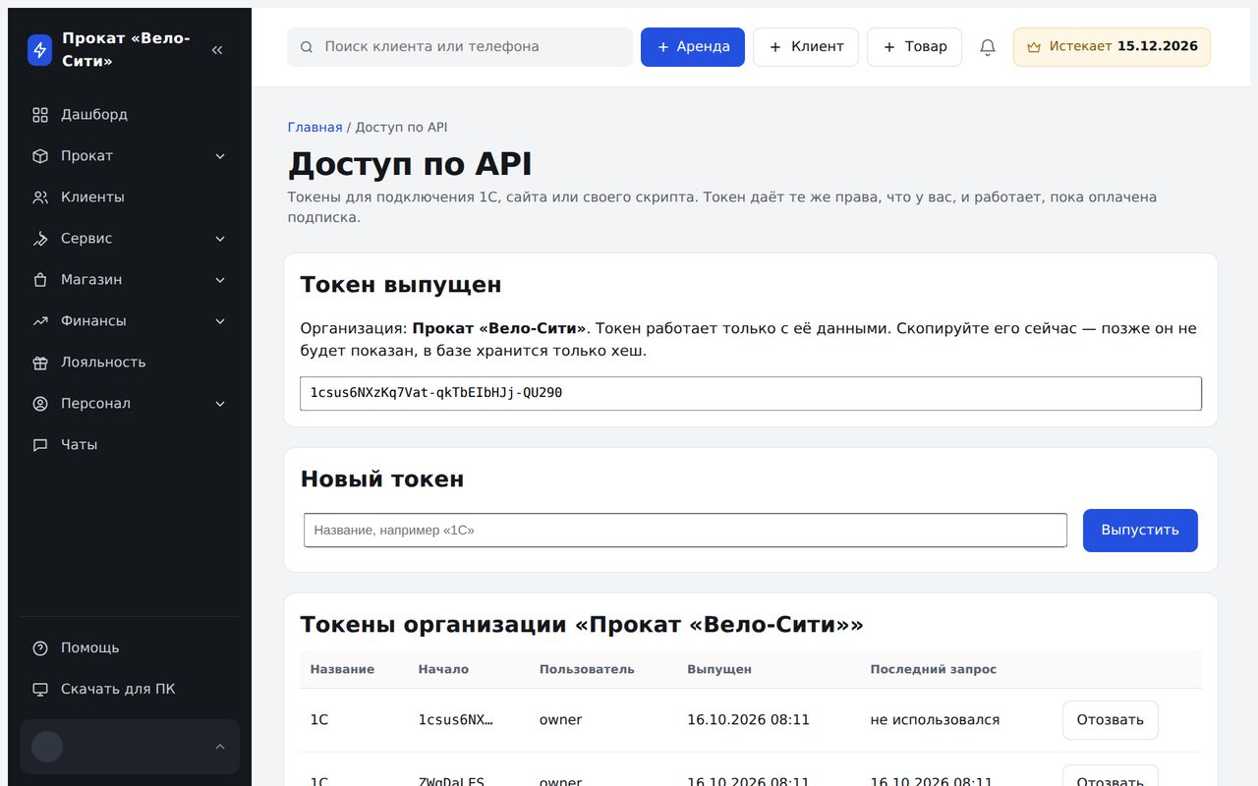The width and height of the screenshot is (1258, 786).
Task: Open Чаты section
Action: (x=130, y=445)
